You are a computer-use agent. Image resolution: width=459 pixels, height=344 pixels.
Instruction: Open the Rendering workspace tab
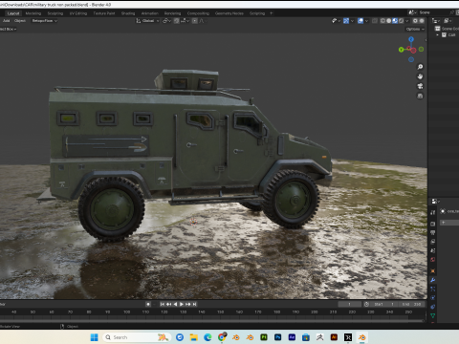(172, 13)
